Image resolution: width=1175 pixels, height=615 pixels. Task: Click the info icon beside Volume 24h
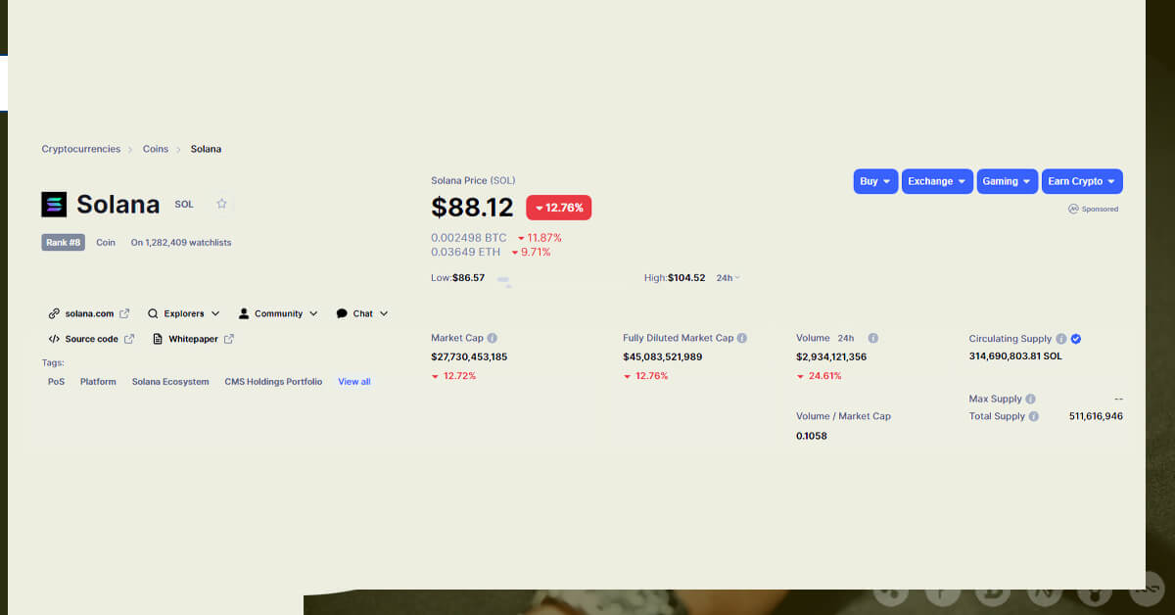click(872, 338)
